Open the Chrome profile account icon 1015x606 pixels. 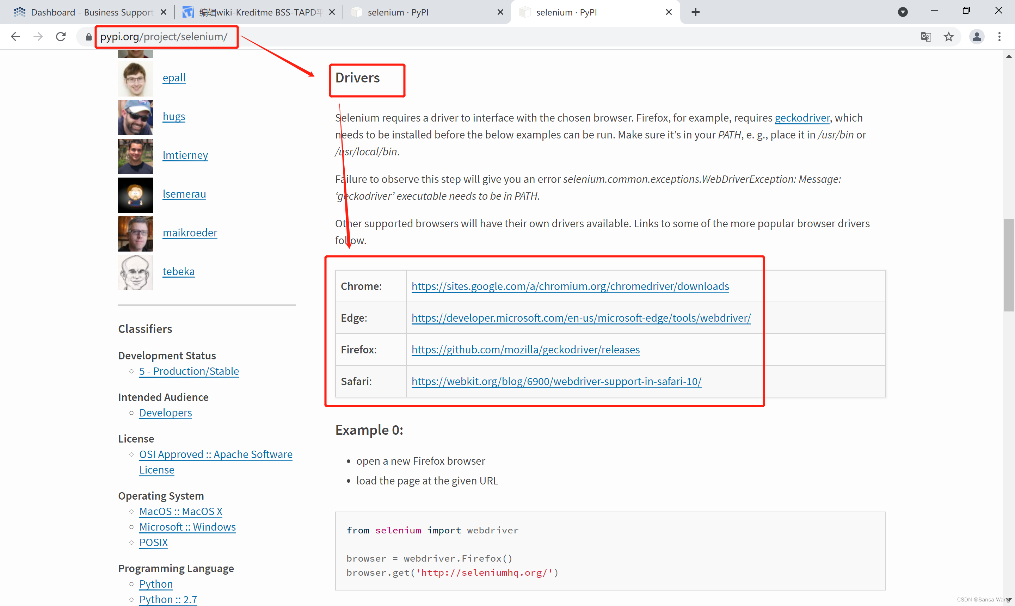coord(977,37)
